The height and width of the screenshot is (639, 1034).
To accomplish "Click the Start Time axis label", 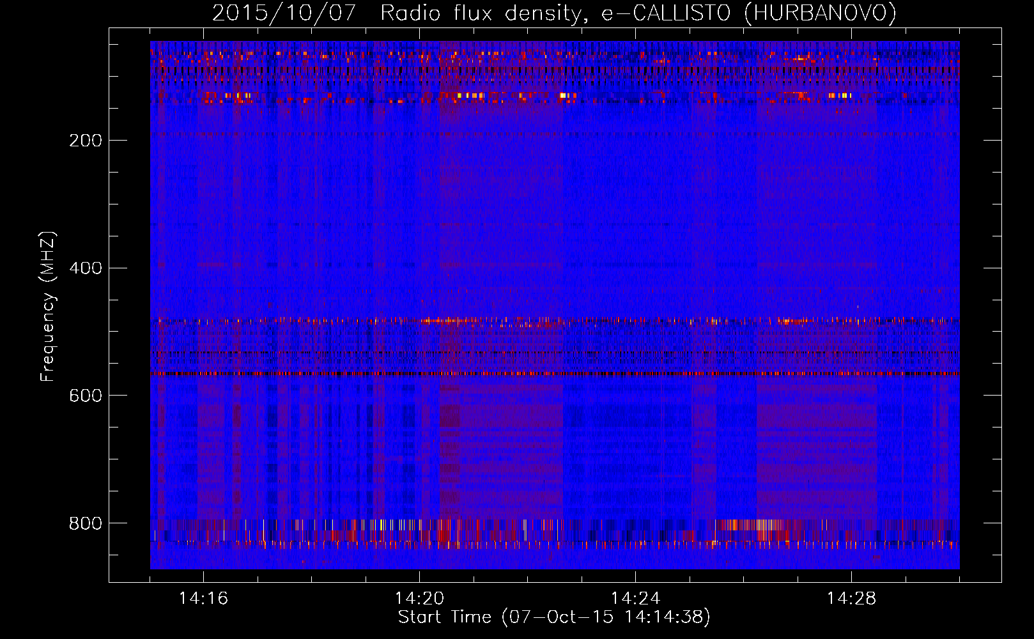I will (554, 617).
